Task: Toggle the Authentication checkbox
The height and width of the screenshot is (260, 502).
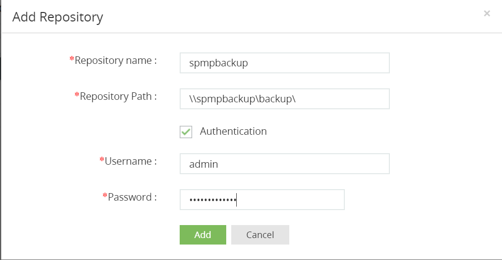Action: tap(186, 132)
